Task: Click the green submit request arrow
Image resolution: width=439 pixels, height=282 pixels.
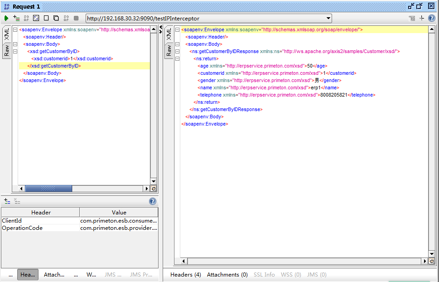Action: coord(6,18)
